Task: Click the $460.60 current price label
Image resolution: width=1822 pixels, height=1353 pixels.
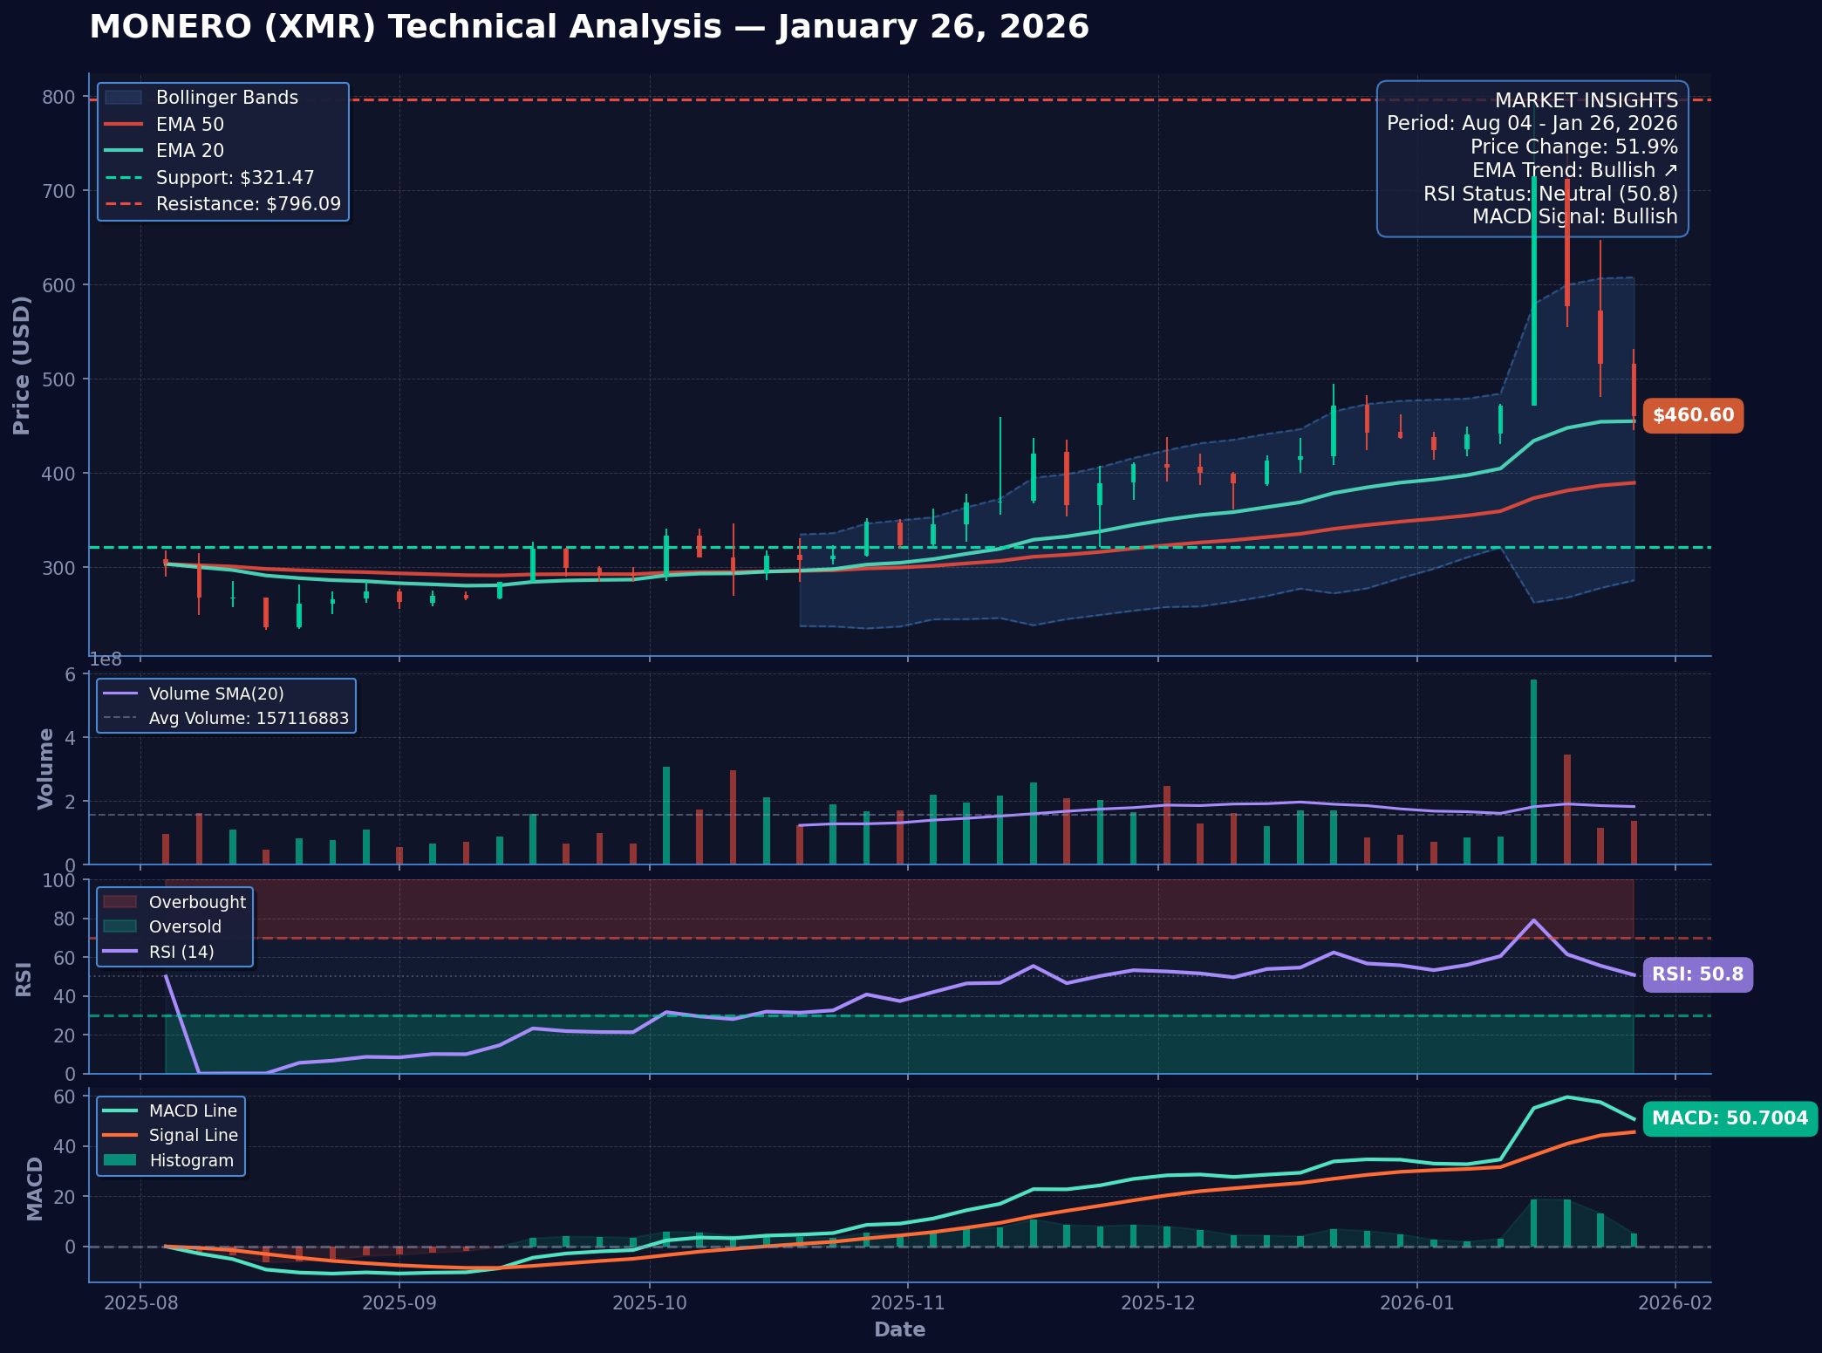Action: 1693,415
